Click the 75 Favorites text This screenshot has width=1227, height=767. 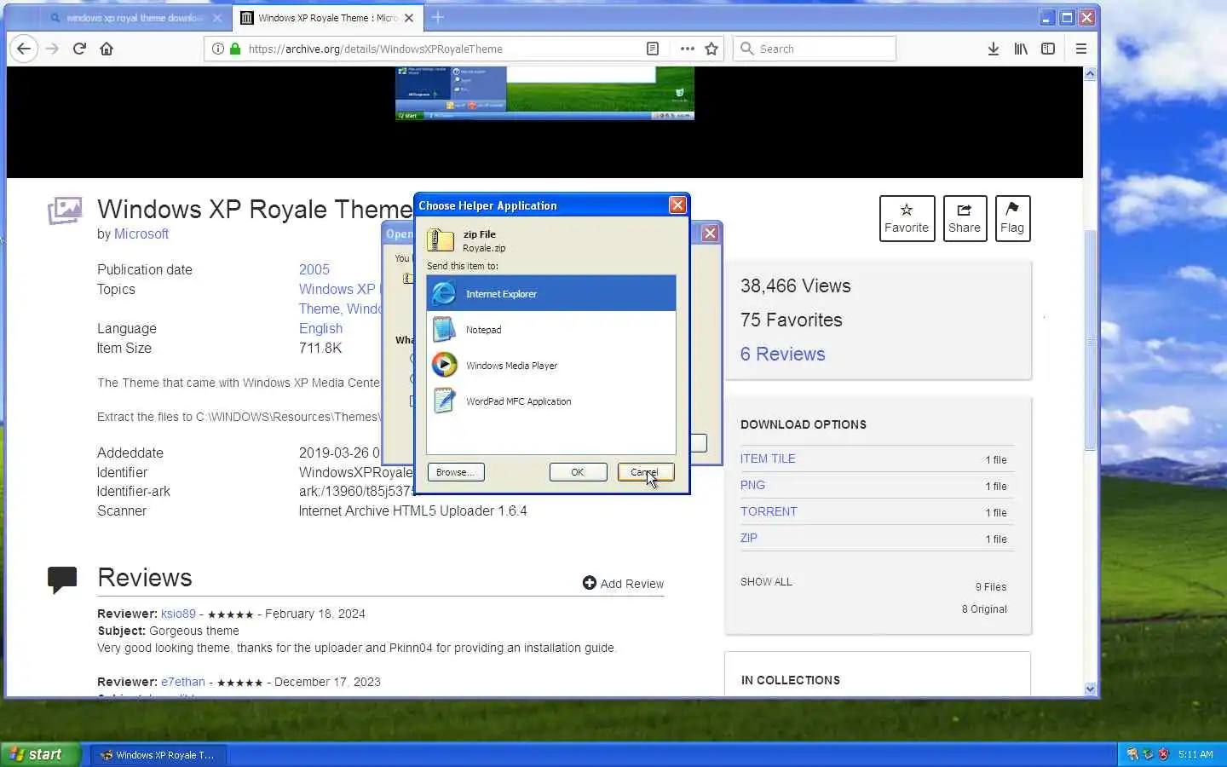[x=791, y=320]
